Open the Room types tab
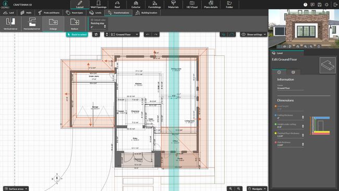 click(75, 13)
